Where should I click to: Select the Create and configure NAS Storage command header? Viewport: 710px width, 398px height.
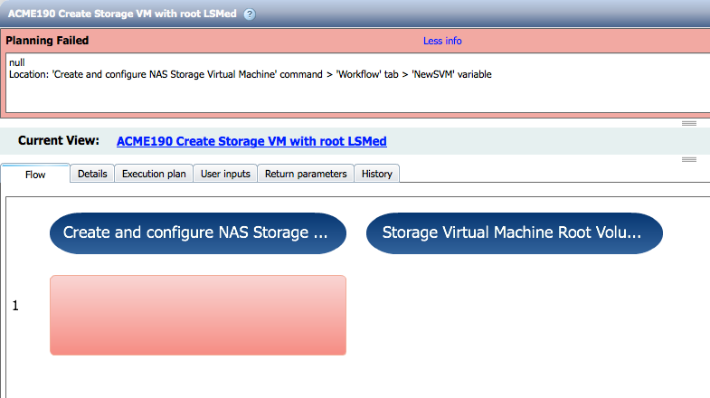coord(198,233)
